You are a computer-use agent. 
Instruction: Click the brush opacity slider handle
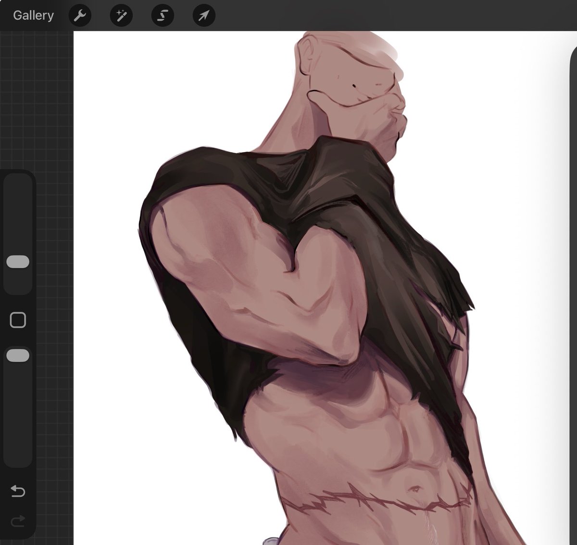[18, 355]
